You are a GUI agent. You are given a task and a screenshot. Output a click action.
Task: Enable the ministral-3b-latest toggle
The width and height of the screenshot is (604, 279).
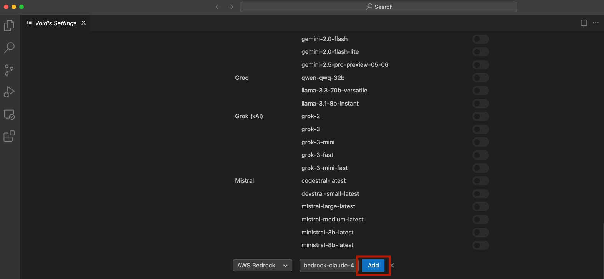480,232
